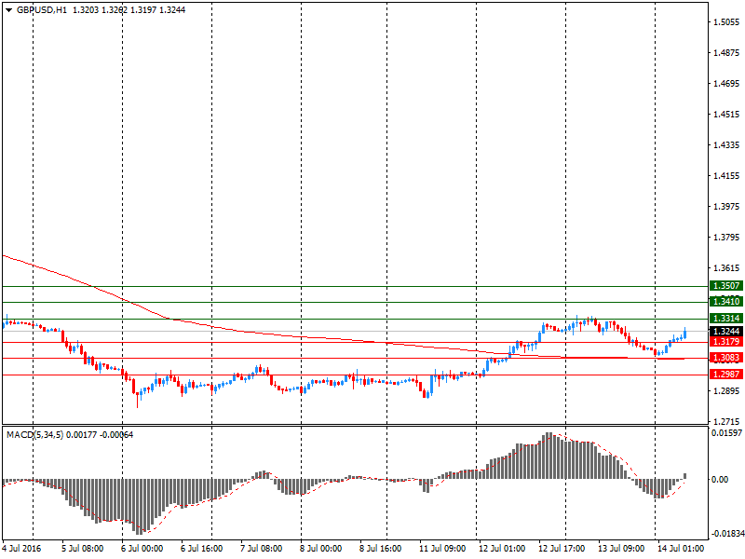Select the MACD(5,34,5) indicator label
Screen dimensions: 745x559
[x=34, y=435]
